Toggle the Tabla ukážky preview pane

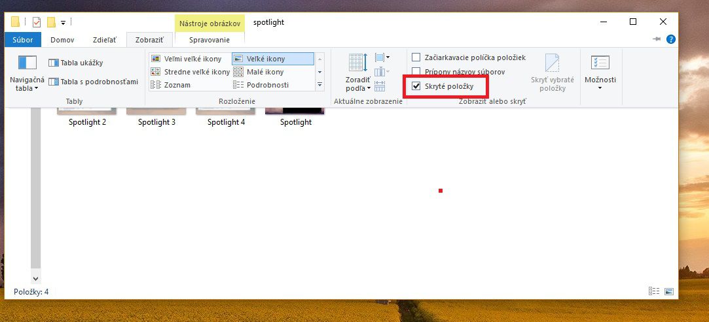tap(76, 63)
